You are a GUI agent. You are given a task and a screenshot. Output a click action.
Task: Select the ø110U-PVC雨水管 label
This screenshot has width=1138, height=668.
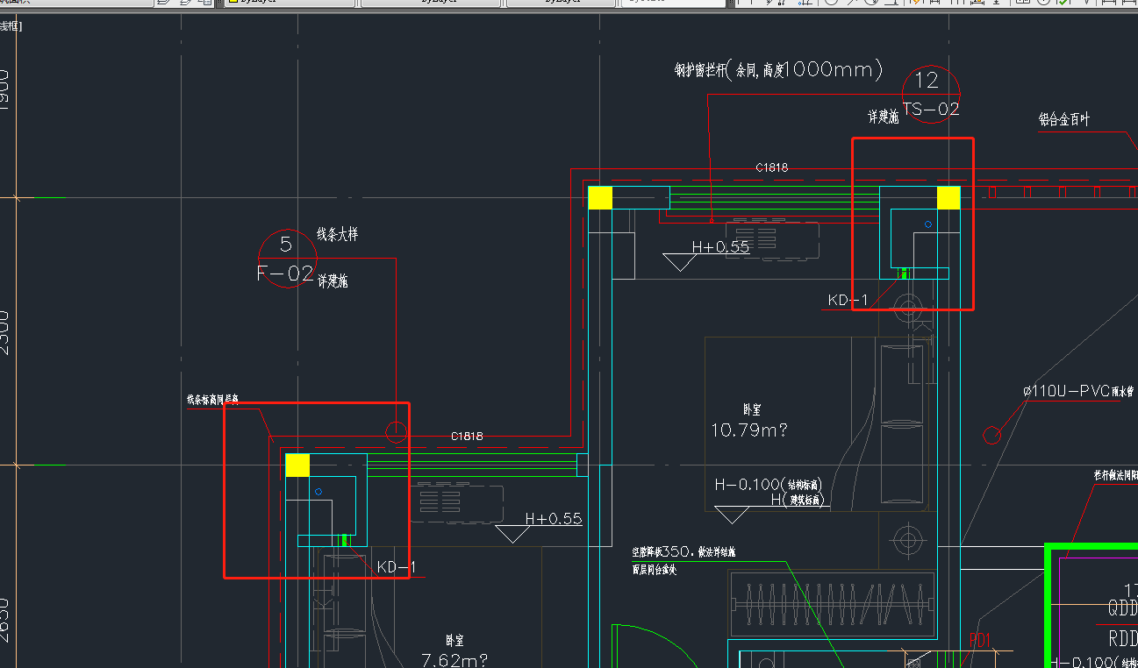[x=1078, y=391]
